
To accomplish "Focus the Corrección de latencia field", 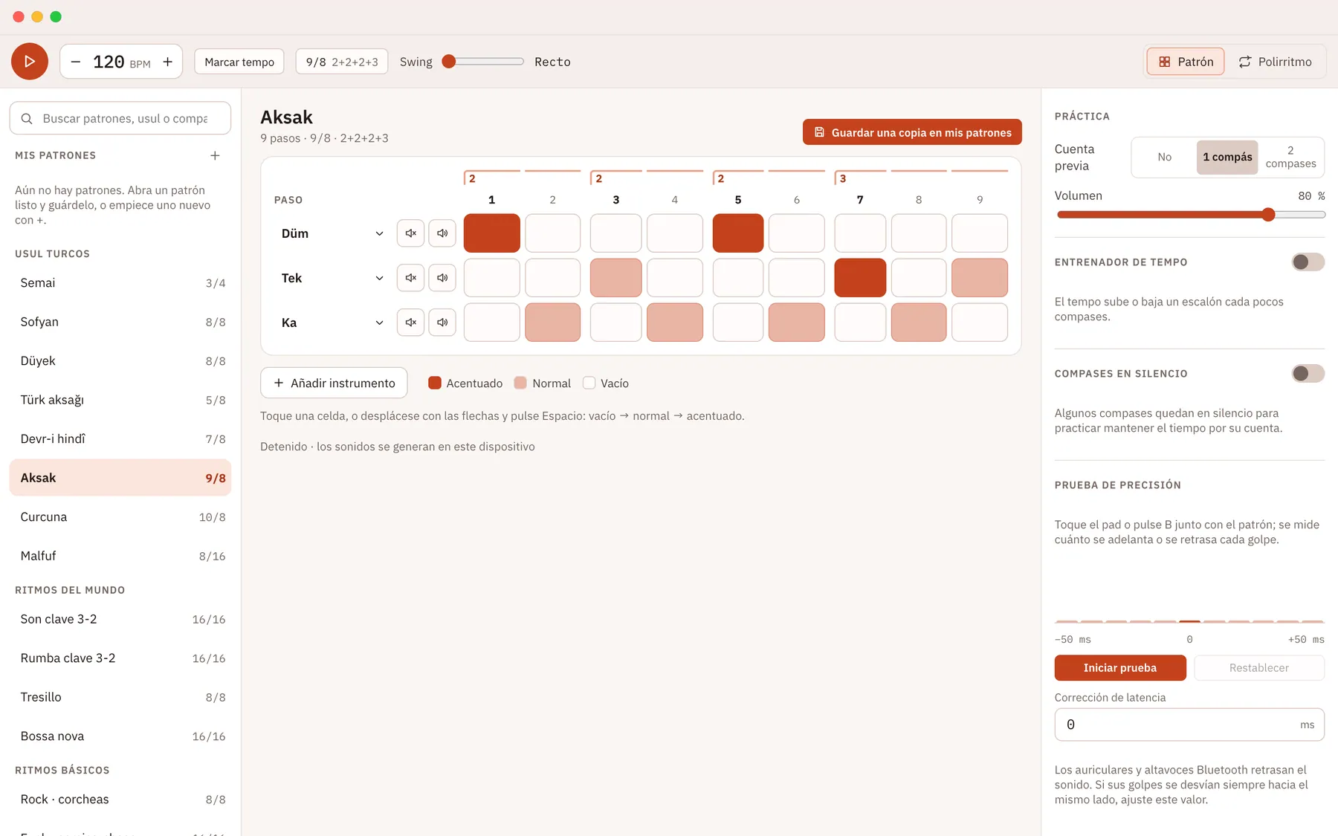I will point(1189,725).
